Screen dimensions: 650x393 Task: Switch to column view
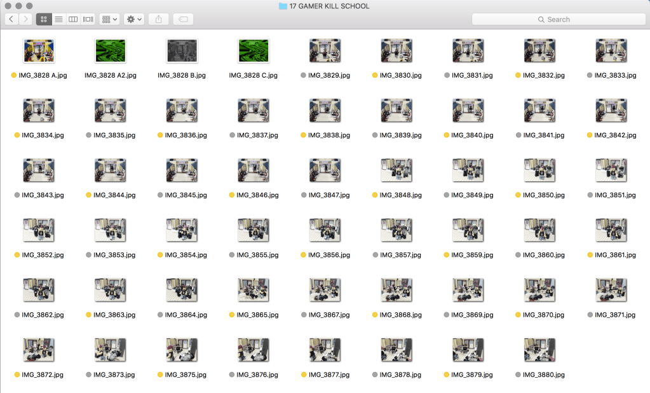tap(73, 19)
